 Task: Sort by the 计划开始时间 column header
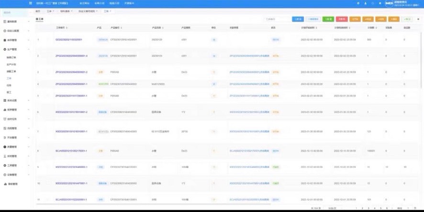(311, 28)
